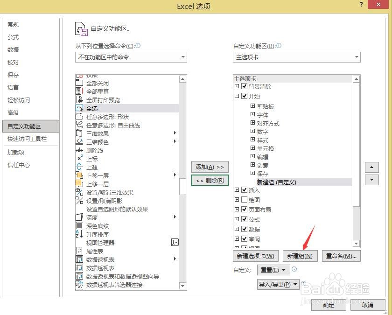
Task: Click the commands list scrollbar thumb
Action: 183,187
